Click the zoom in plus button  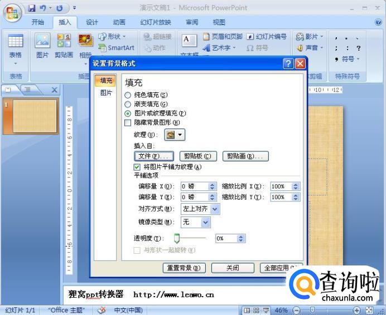click(356, 311)
